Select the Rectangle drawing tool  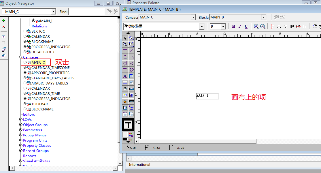125,51
